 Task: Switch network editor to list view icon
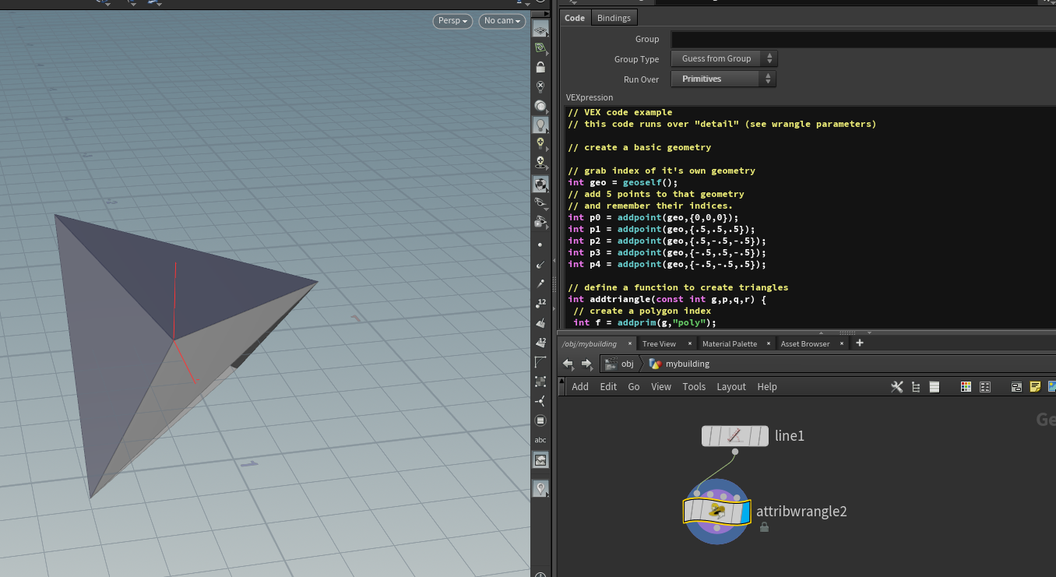coord(934,386)
